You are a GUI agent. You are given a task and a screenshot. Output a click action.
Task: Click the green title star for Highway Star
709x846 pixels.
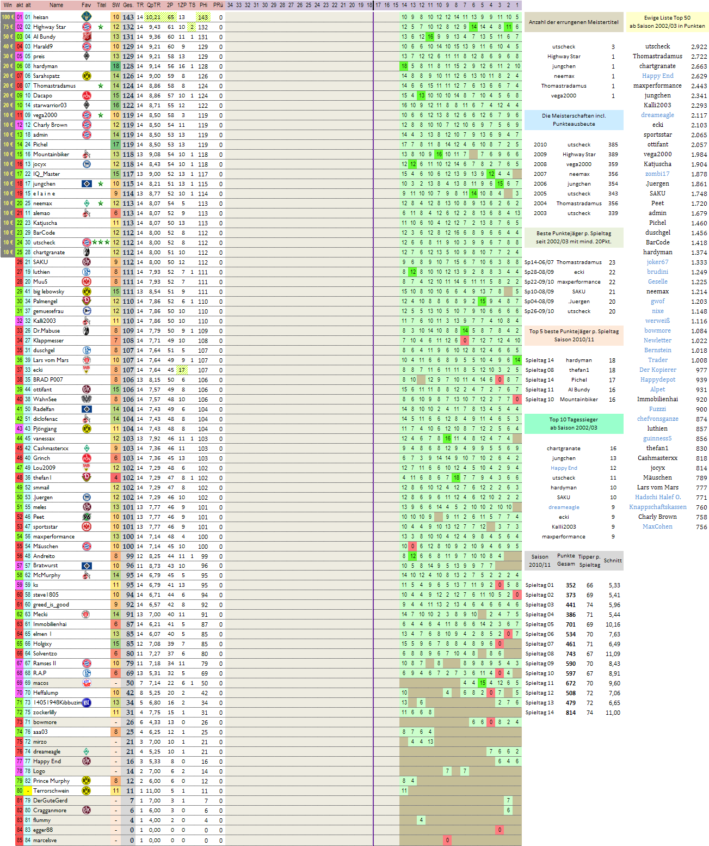tap(101, 27)
